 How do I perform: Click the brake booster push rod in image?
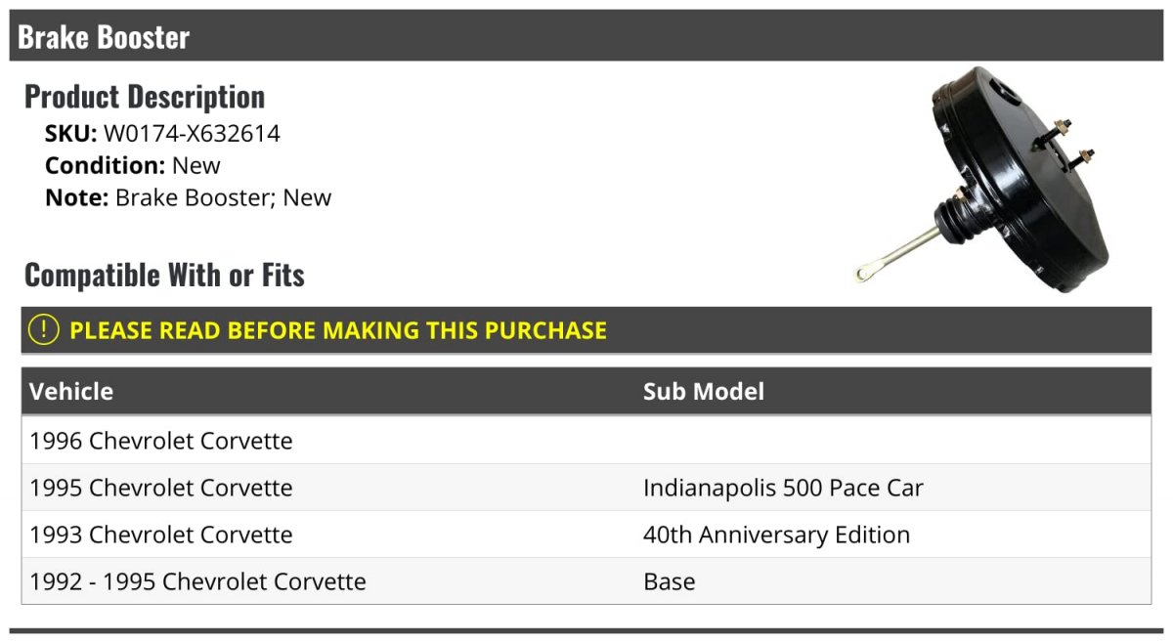point(897,253)
